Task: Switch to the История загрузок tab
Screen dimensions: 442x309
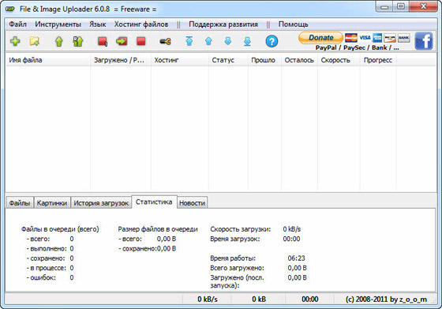Action: point(101,202)
